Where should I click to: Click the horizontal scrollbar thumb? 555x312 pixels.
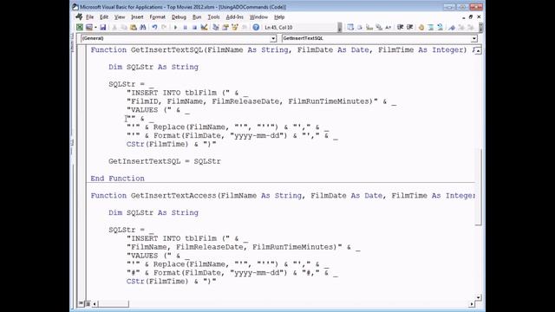click(x=114, y=304)
